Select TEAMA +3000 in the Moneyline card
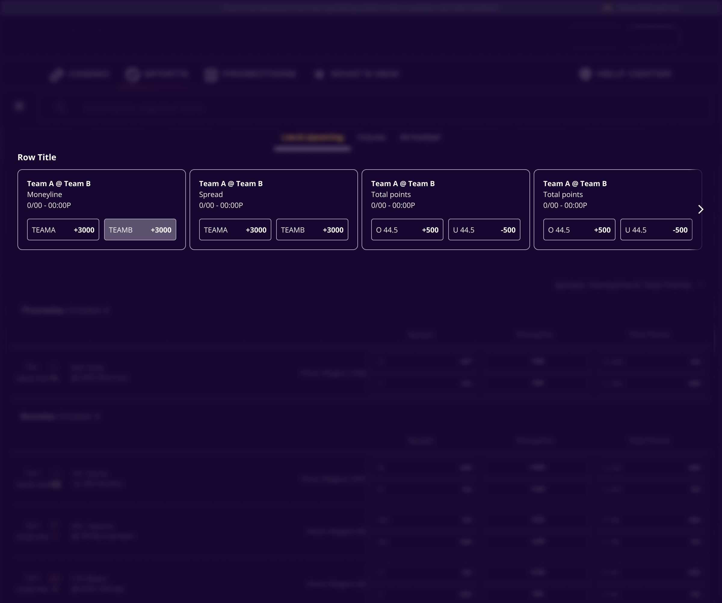This screenshot has height=603, width=722. click(x=63, y=230)
